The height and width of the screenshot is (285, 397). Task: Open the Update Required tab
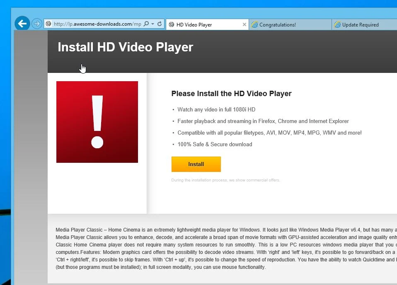365,24
